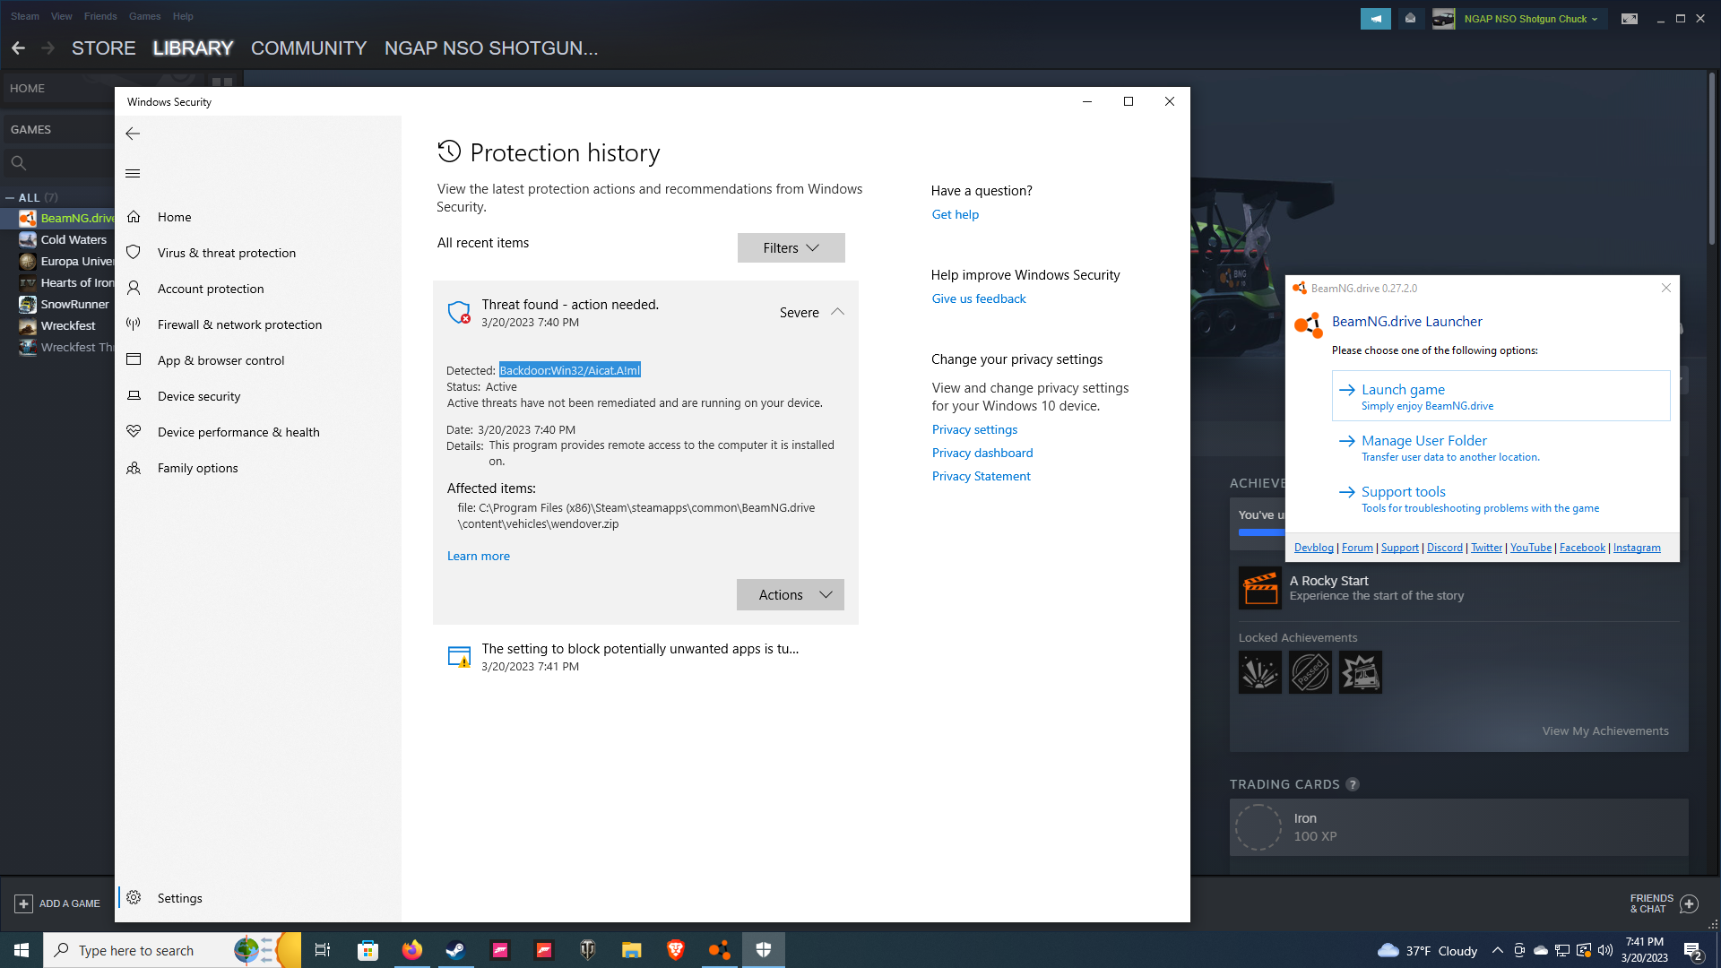Close the BeamNG.drive Launcher dialog
The image size is (1721, 968).
pyautogui.click(x=1665, y=288)
